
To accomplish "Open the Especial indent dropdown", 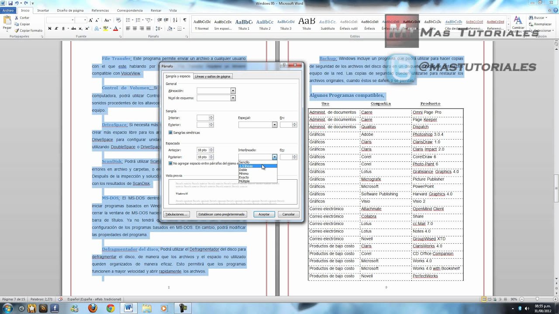I will (x=275, y=125).
